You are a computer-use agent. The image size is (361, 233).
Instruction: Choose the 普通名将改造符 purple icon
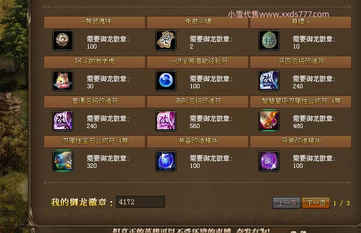coord(63,121)
